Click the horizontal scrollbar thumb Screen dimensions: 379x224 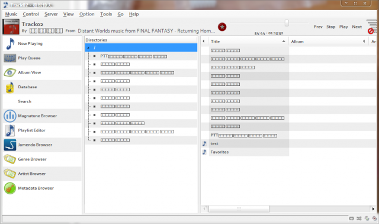pyautogui.click(x=239, y=209)
